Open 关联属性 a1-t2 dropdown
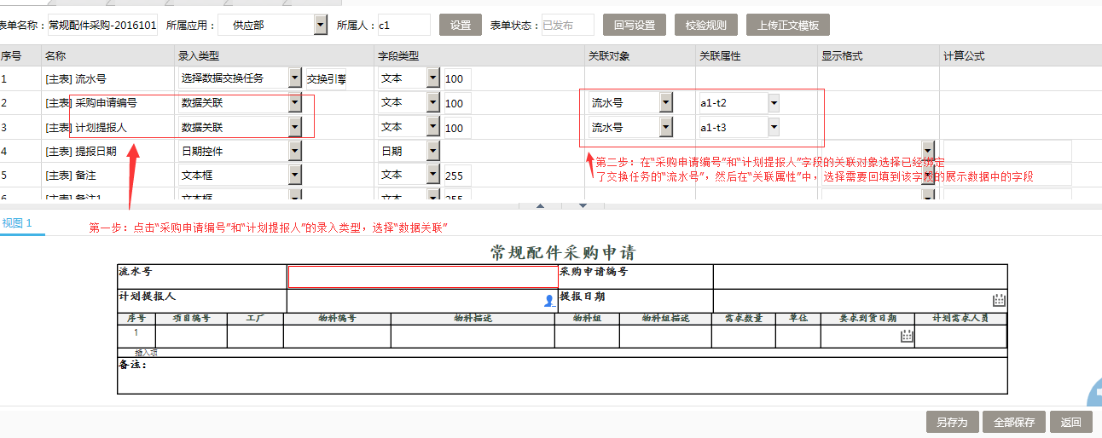This screenshot has width=1102, height=438. pos(774,103)
